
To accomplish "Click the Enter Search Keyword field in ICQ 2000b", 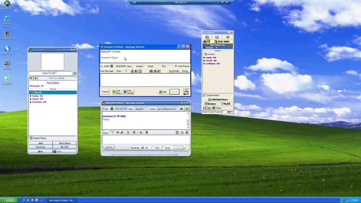I will pyautogui.click(x=215, y=112).
